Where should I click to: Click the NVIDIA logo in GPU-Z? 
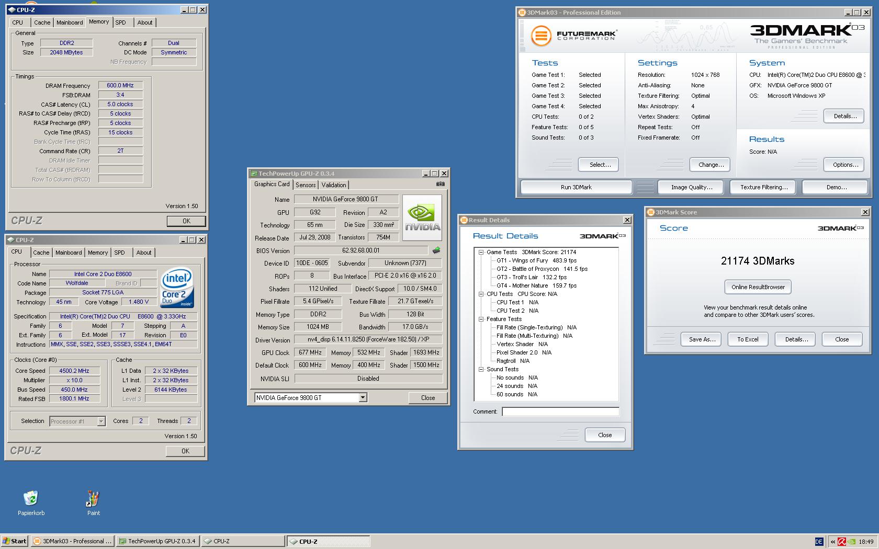422,218
